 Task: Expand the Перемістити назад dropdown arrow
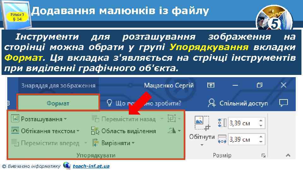pyautogui.click(x=162, y=119)
